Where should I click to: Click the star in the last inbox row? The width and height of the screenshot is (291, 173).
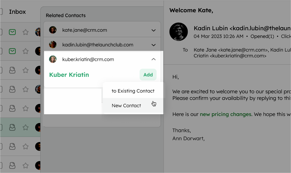click(x=25, y=166)
